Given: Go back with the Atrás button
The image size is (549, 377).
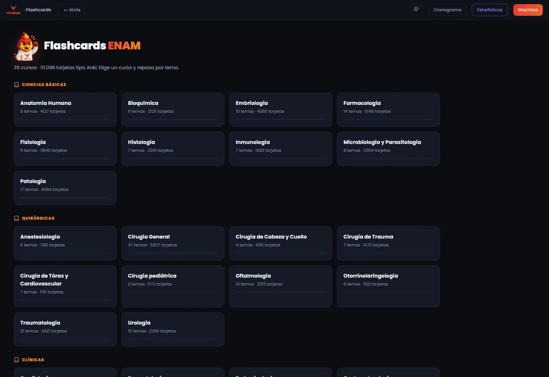Looking at the screenshot, I should pos(72,10).
